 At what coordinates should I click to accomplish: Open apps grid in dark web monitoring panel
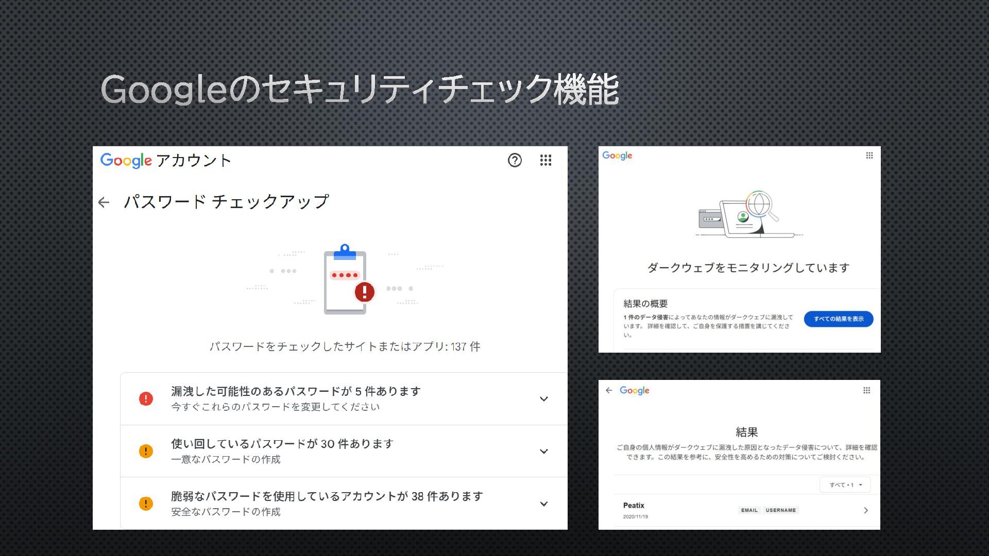pos(869,155)
